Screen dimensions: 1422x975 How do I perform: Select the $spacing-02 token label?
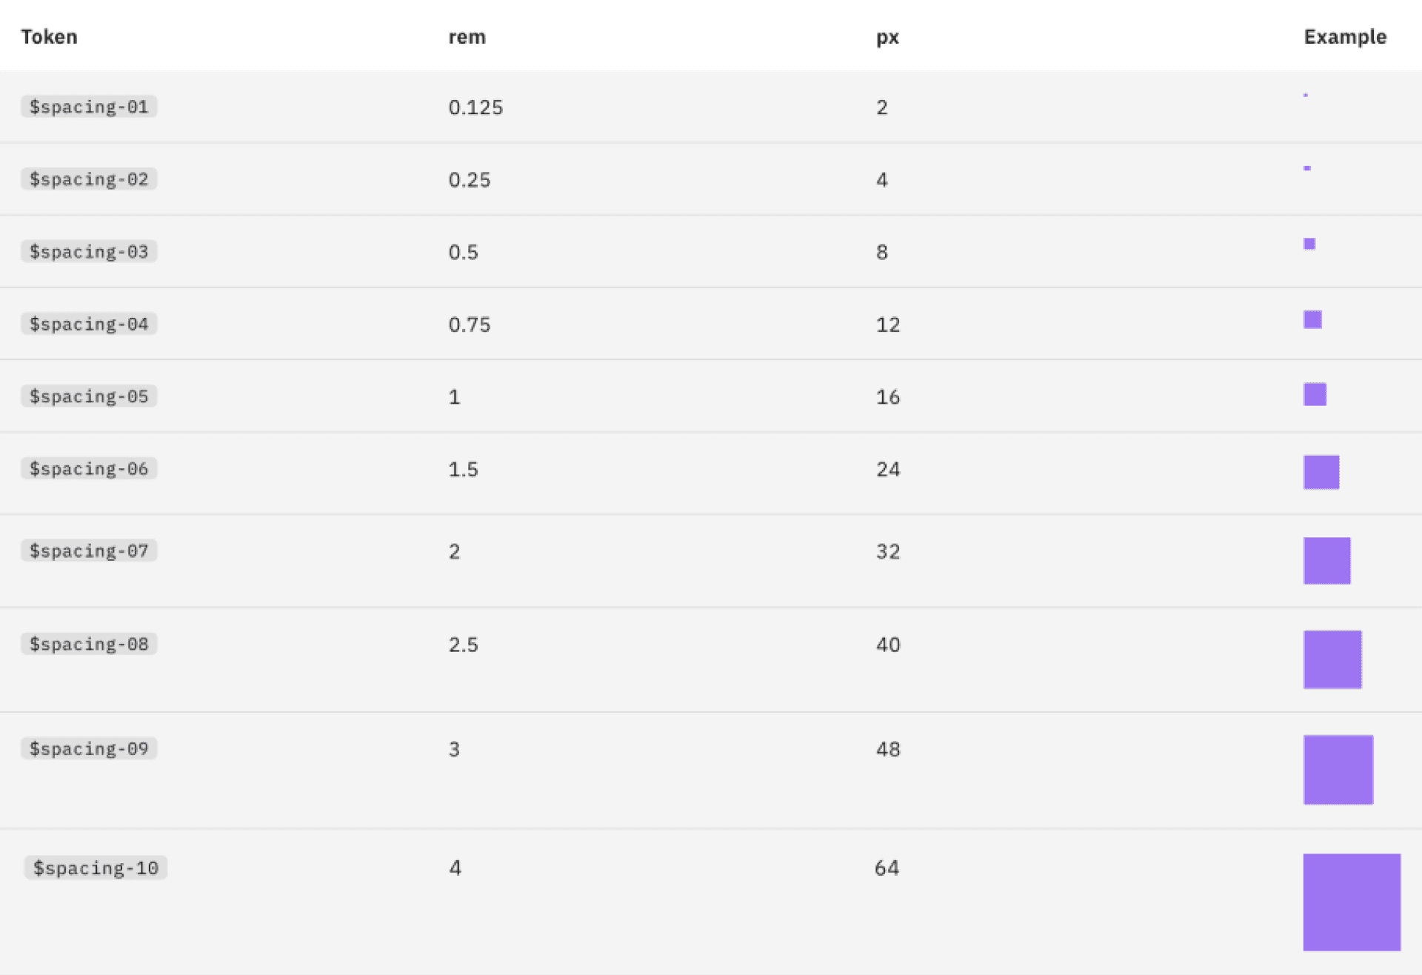(x=89, y=179)
